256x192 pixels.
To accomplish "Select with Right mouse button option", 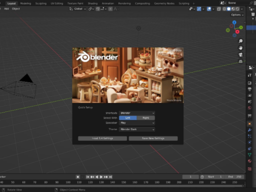I will [x=146, y=118].
